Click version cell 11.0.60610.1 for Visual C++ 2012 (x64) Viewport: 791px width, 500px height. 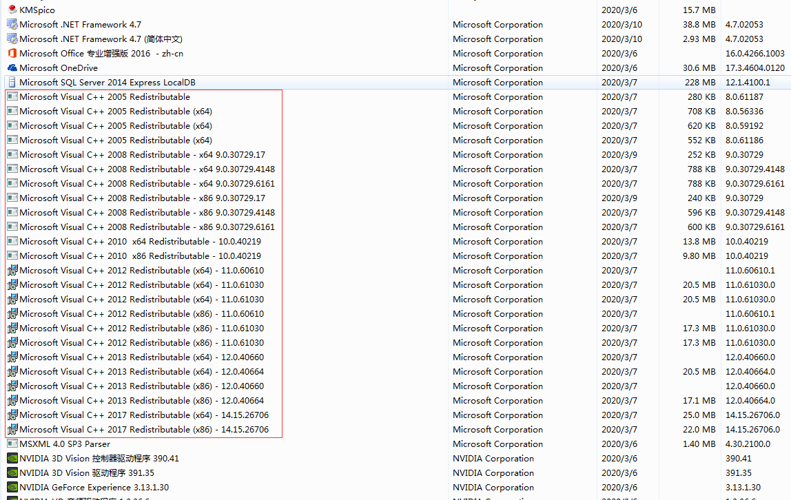tap(750, 270)
